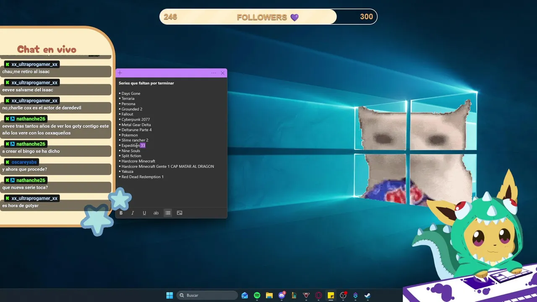Screen dimensions: 537x302
Task: Click the 'Terraria' list item
Action: (x=128, y=99)
